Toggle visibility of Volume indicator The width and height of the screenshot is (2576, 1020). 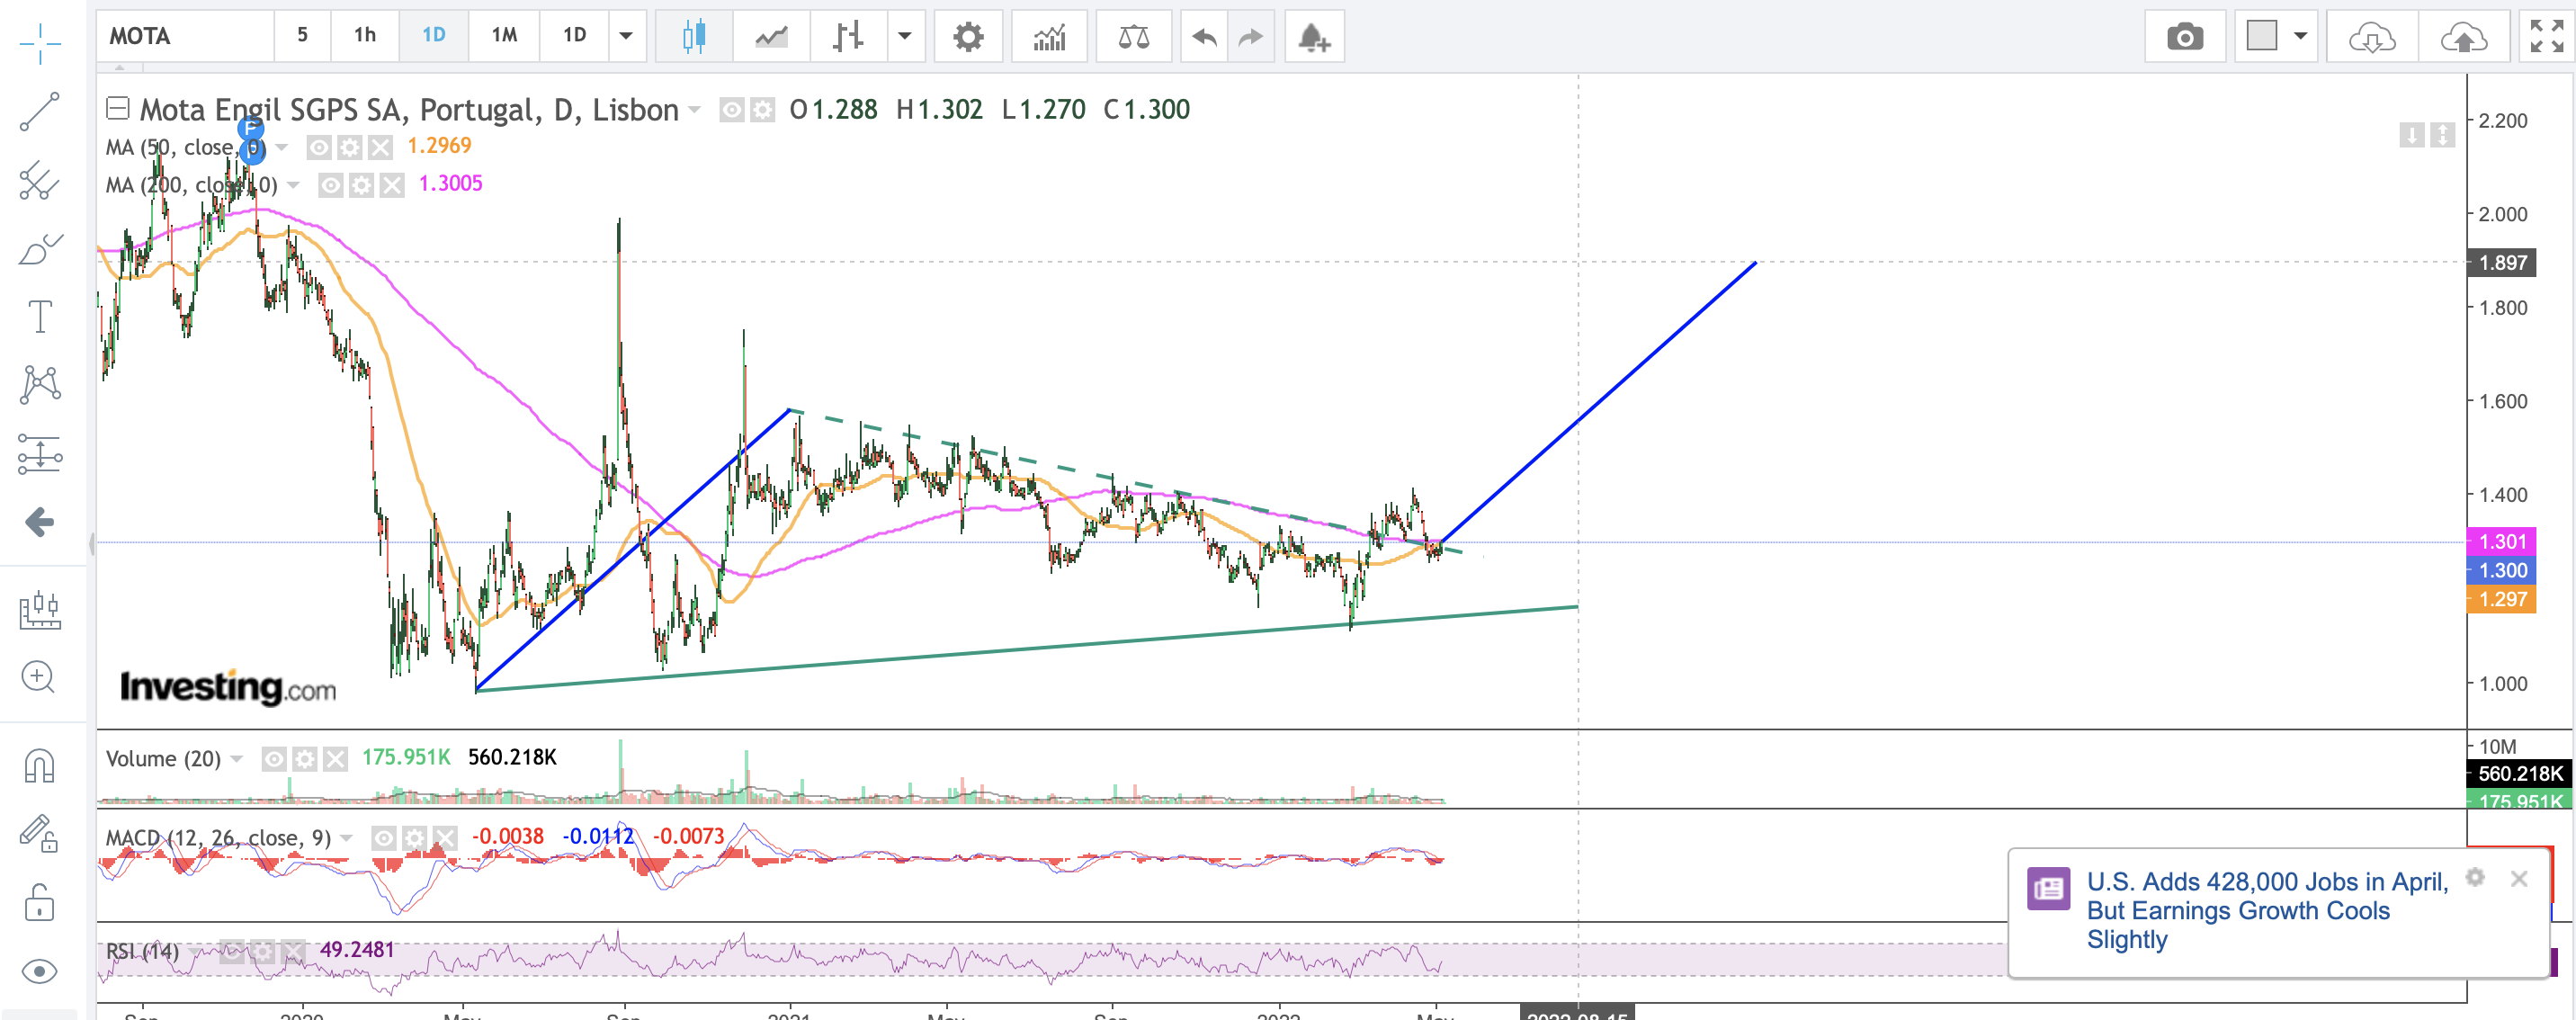coord(274,759)
